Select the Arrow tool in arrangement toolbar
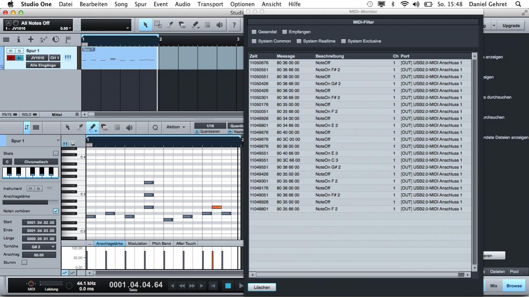Viewport: 529px width, 297px height. point(145,25)
